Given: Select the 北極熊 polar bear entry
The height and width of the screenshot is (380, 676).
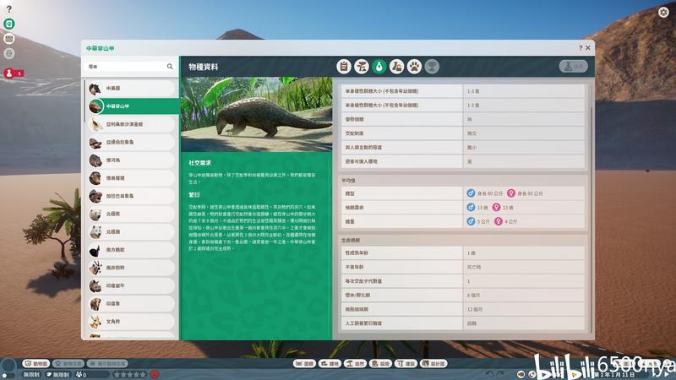Looking at the screenshot, I should [132, 214].
